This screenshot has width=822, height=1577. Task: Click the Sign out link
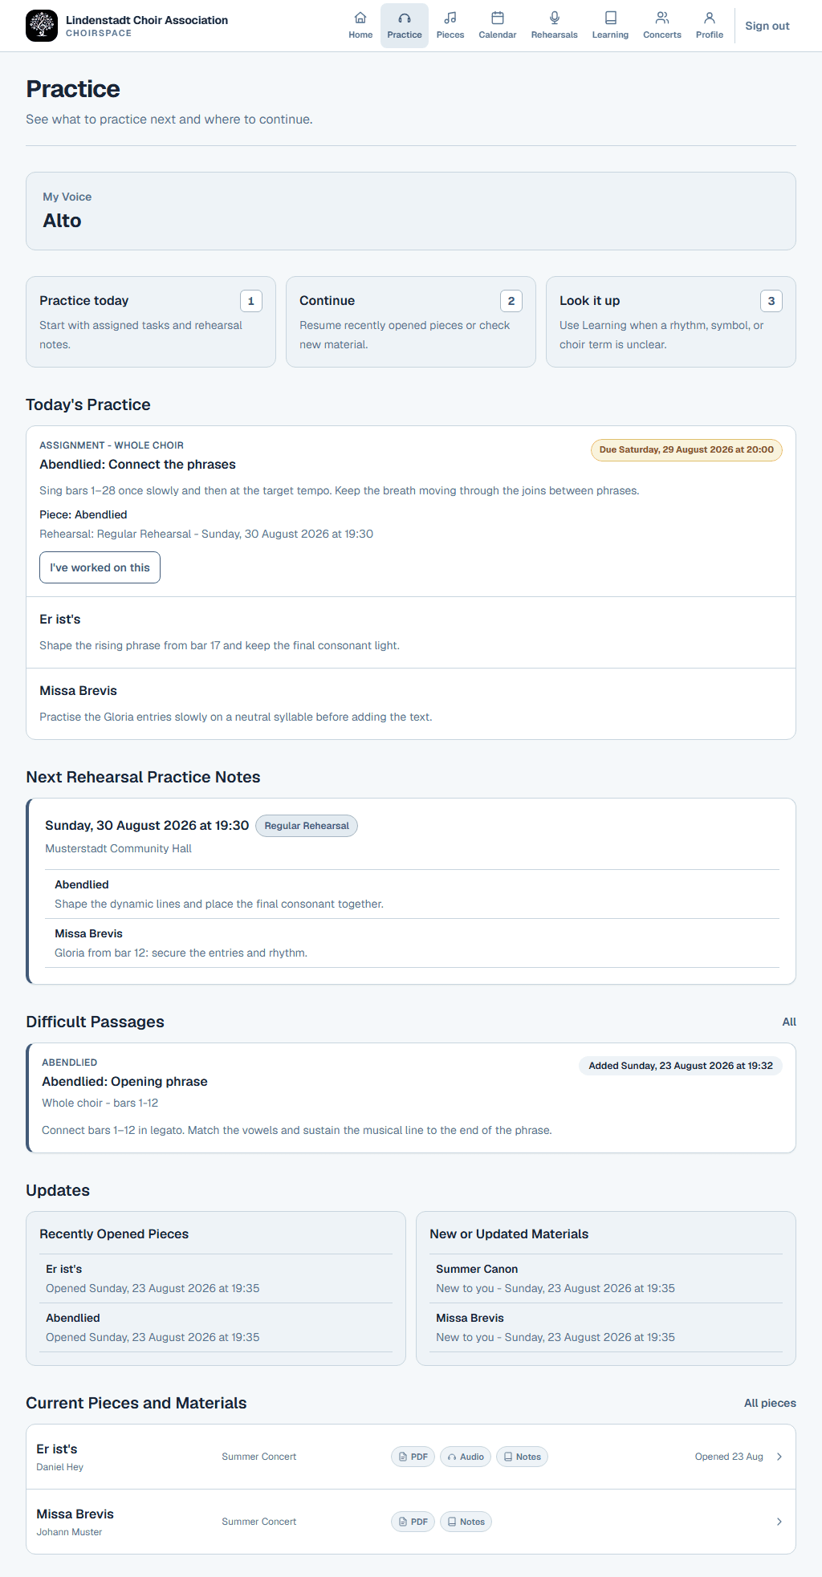[767, 26]
